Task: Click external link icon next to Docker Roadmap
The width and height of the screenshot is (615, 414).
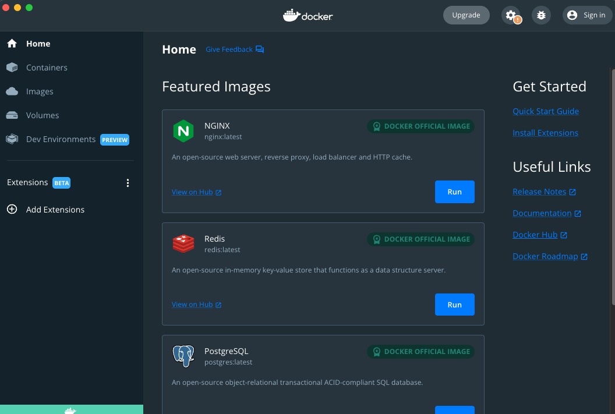Action: pos(584,257)
